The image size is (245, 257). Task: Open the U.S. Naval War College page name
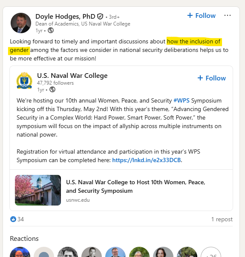[72, 76]
